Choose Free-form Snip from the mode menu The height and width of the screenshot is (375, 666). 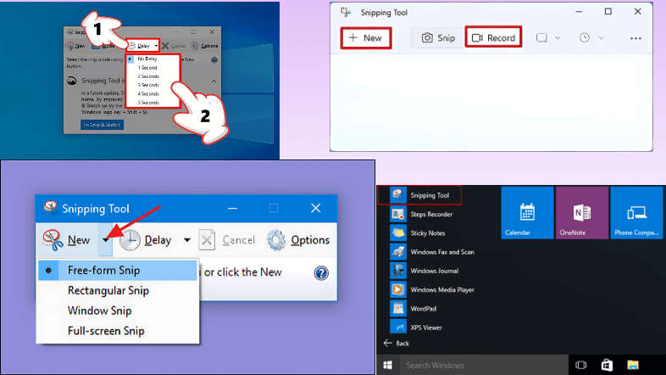118,271
